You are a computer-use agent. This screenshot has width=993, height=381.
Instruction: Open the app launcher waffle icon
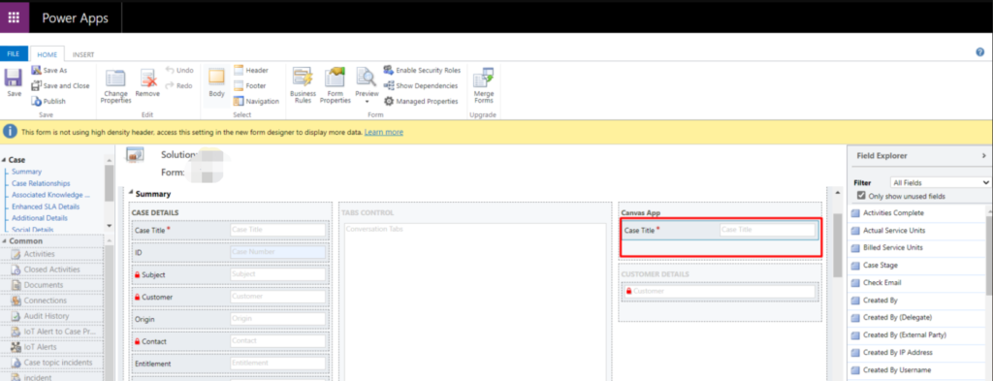coord(14,17)
